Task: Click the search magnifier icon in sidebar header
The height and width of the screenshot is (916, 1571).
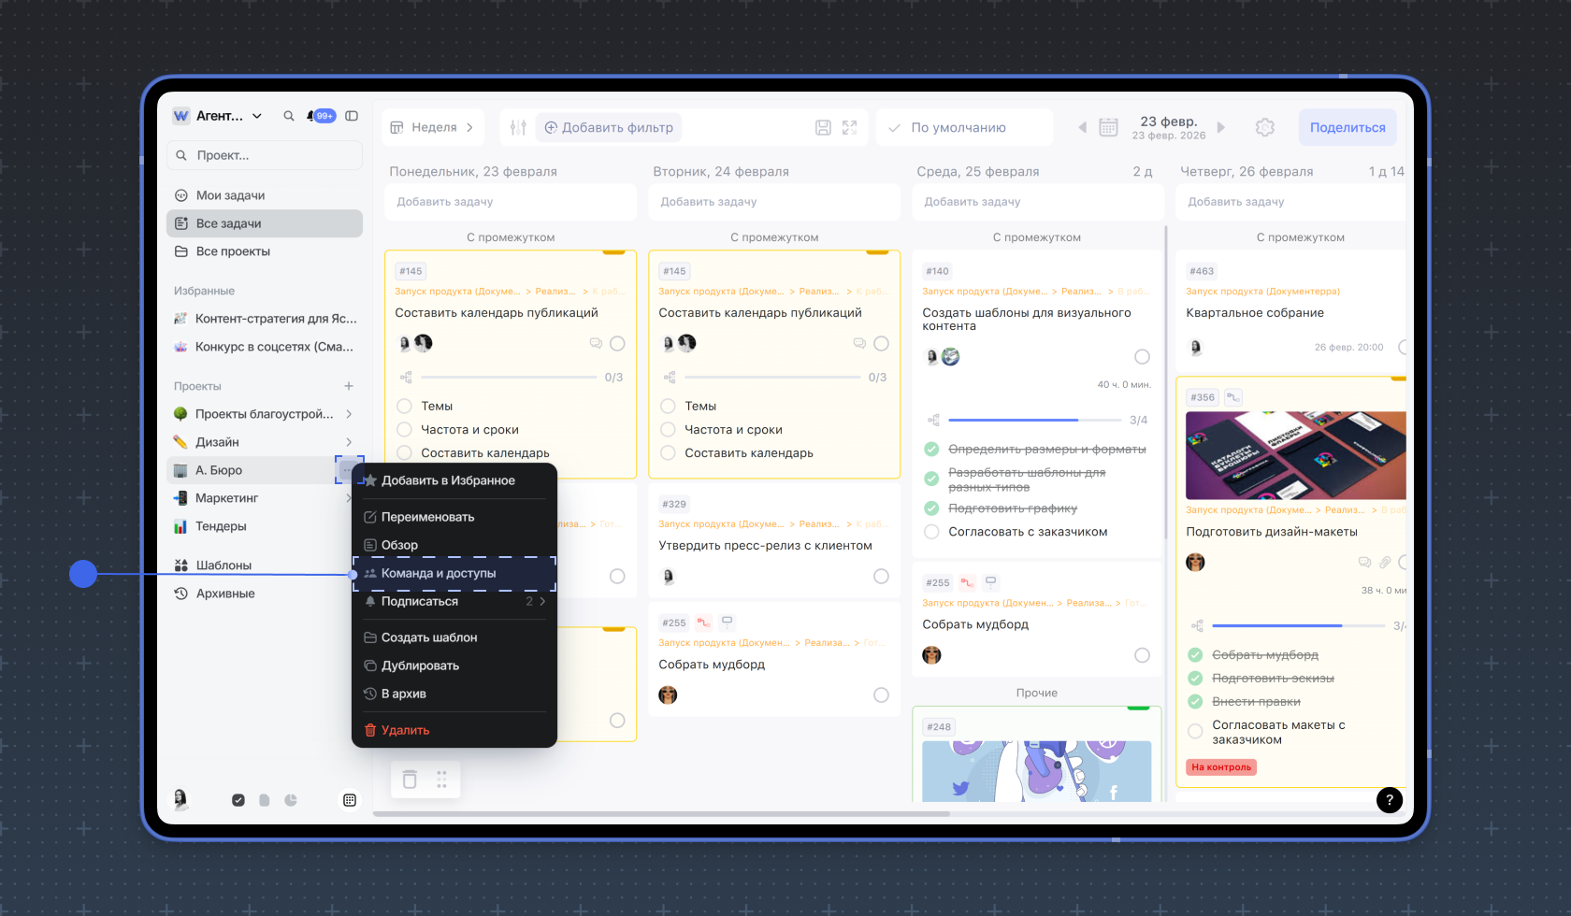Action: 289,116
